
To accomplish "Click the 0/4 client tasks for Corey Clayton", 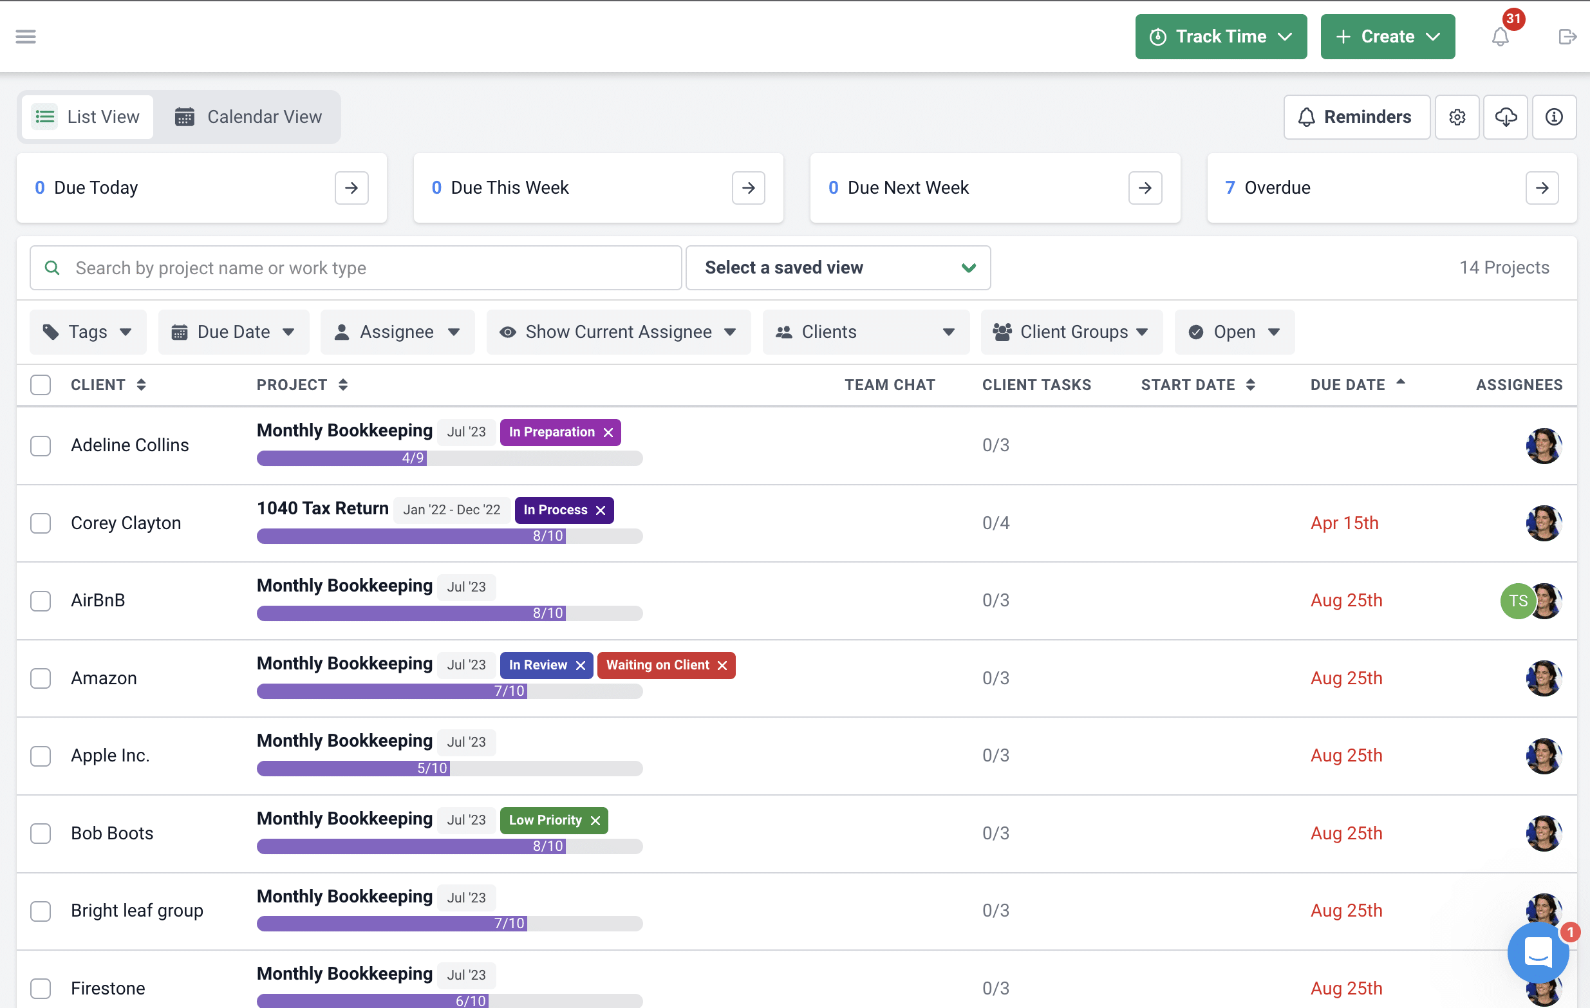I will [996, 523].
